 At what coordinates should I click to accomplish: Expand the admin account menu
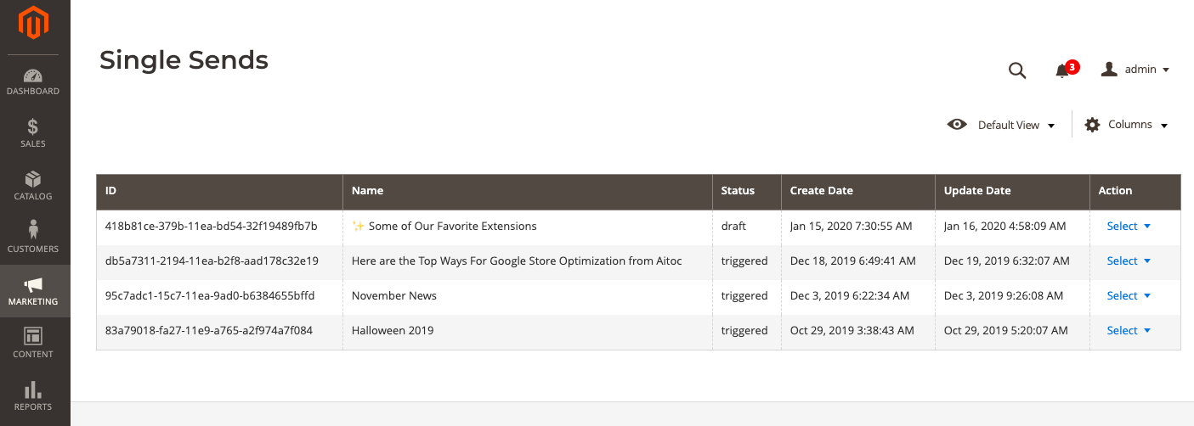tap(1135, 70)
